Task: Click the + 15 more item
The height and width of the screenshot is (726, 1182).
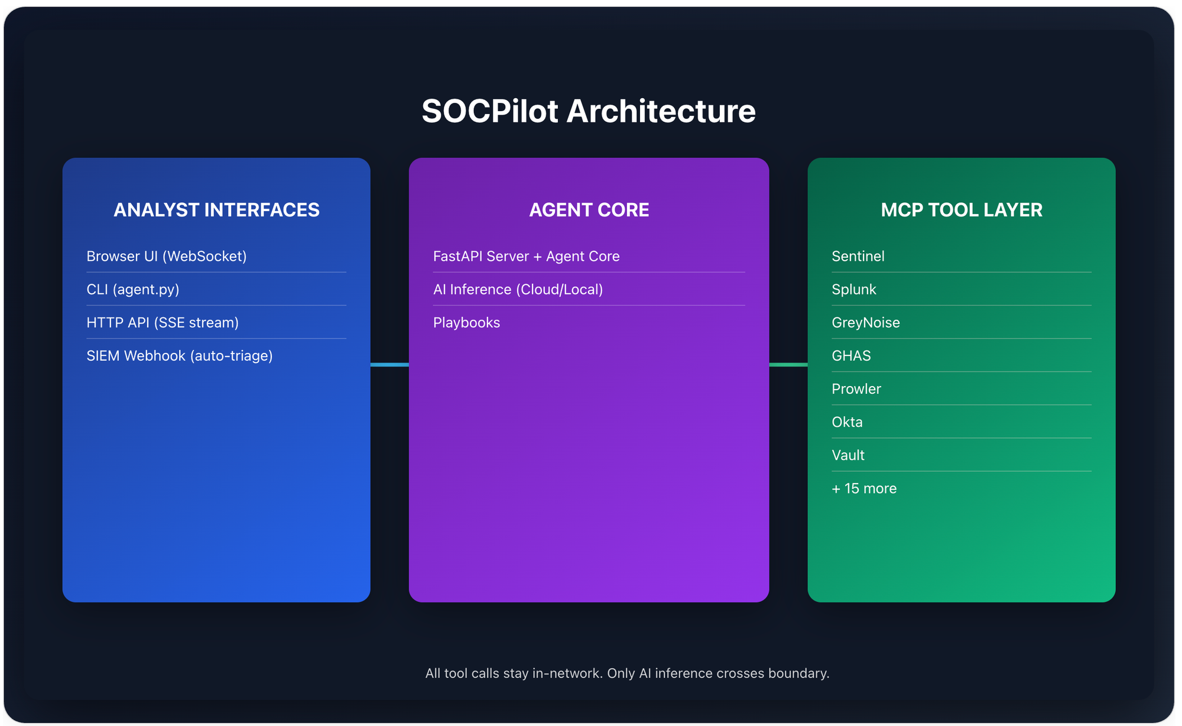Action: [x=863, y=488]
